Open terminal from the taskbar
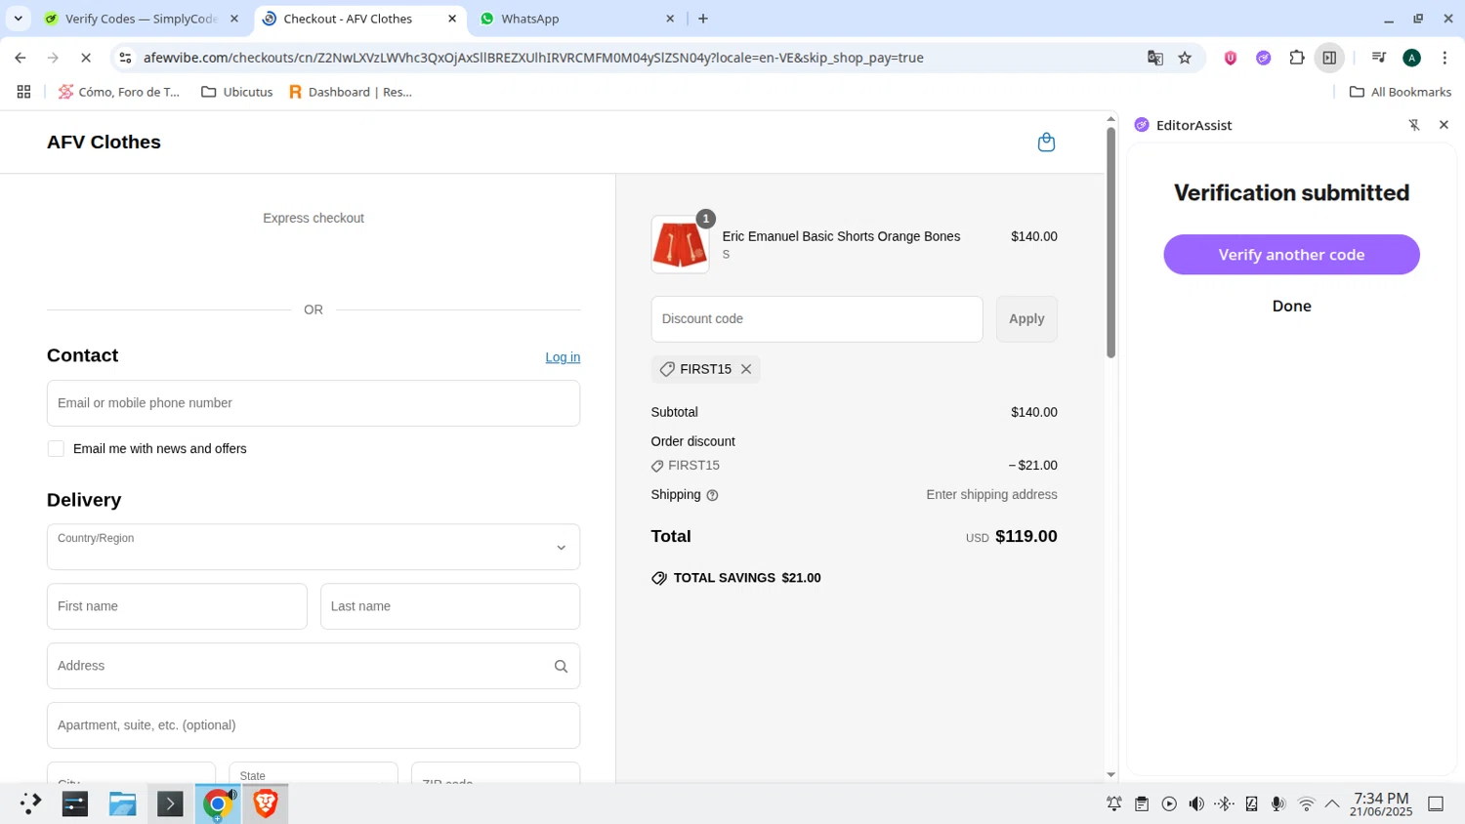 pyautogui.click(x=170, y=803)
